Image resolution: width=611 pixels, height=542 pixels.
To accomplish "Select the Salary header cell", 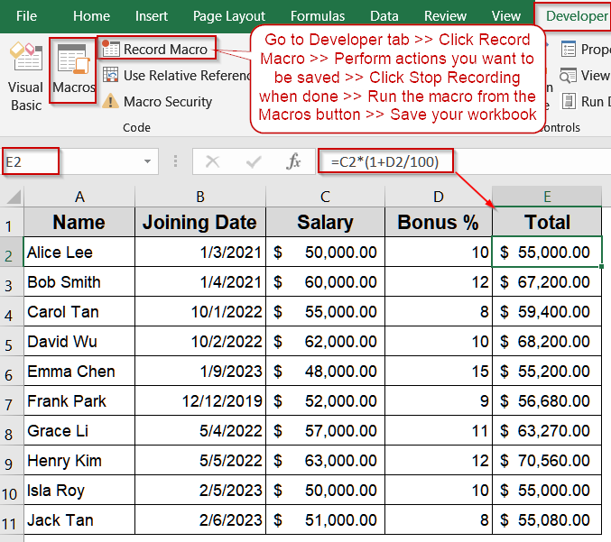I will [325, 223].
